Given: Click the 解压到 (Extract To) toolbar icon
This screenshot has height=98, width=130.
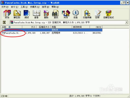Looking at the screenshot, I should (x=17, y=14).
